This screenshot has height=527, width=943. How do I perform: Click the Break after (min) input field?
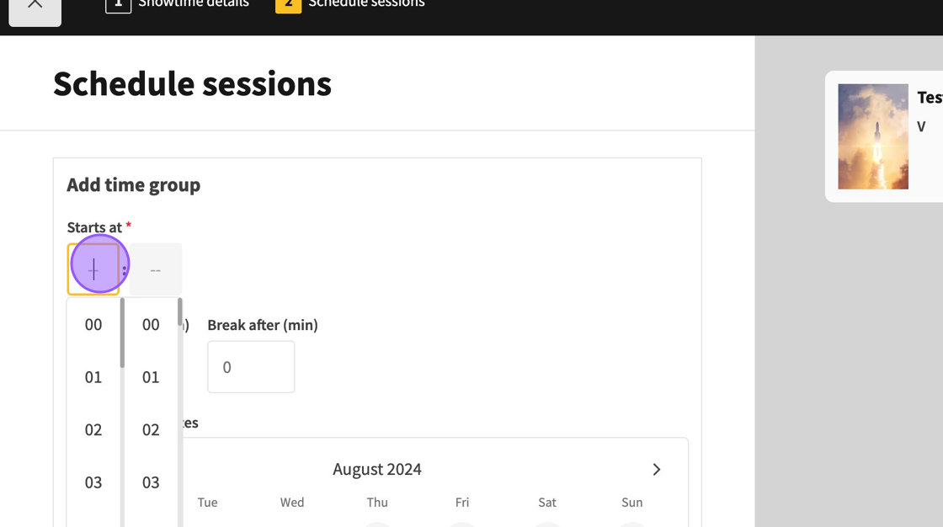[x=251, y=367]
